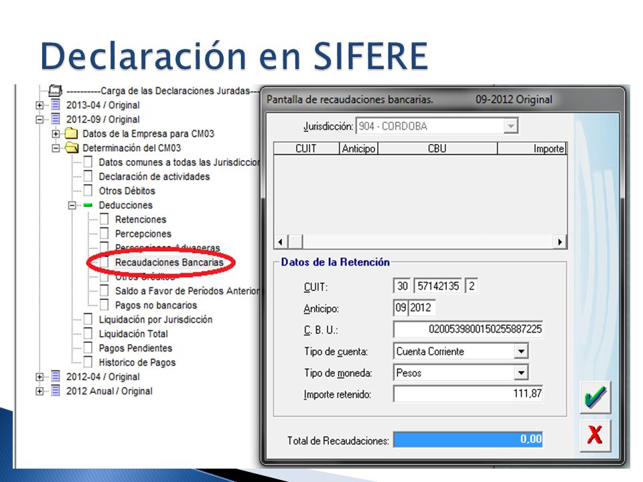Click the page icon beside Retenciones

[x=104, y=220]
